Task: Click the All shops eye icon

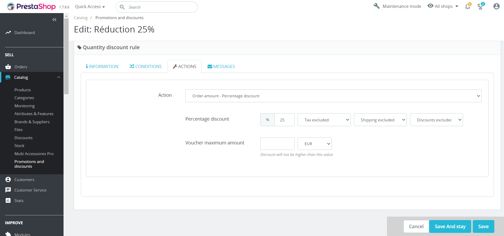Action: (x=430, y=6)
